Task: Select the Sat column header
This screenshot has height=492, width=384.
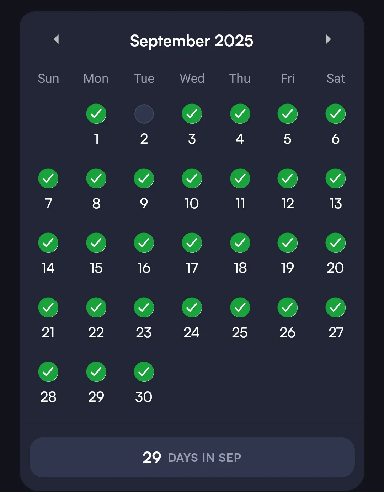Action: point(335,79)
